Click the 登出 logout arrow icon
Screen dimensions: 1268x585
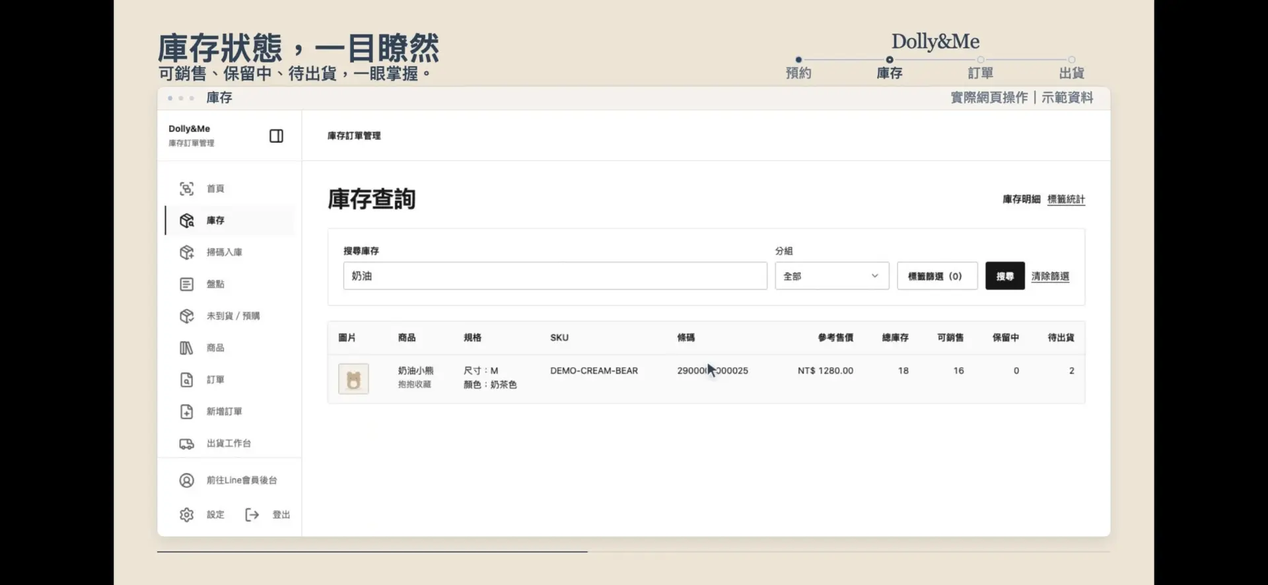(x=252, y=514)
